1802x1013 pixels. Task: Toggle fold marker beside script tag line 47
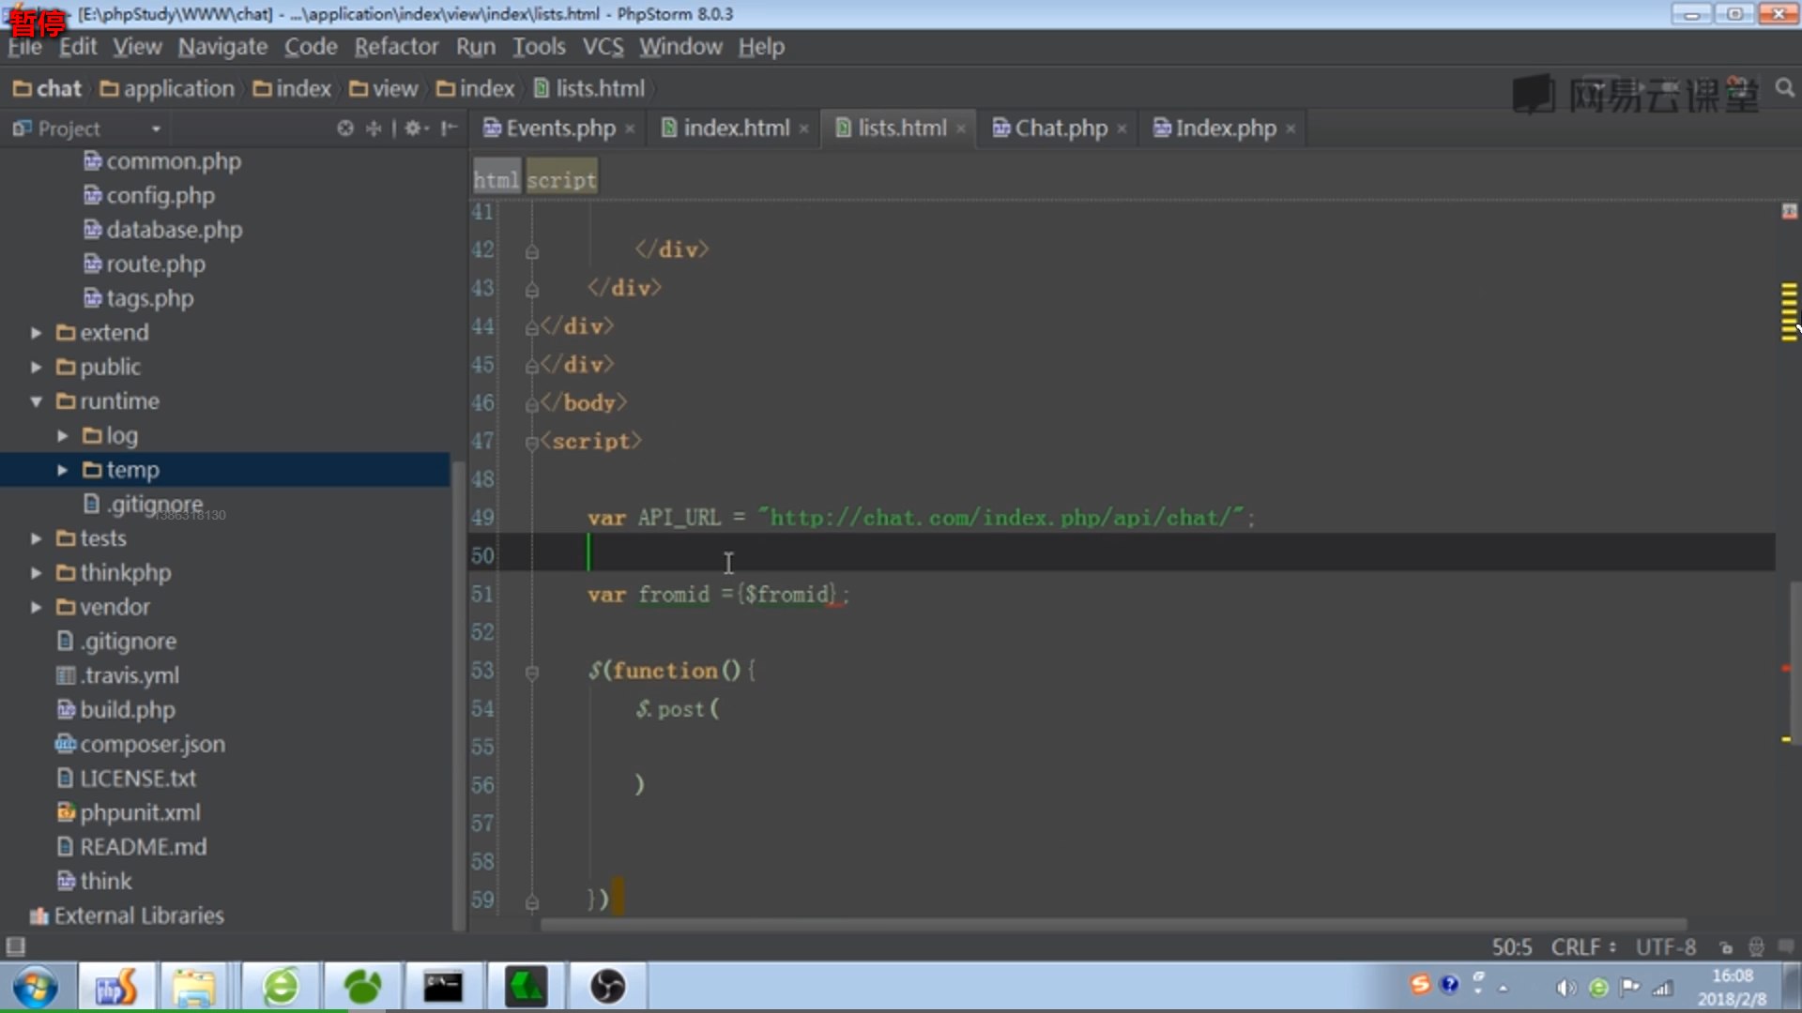click(x=532, y=442)
